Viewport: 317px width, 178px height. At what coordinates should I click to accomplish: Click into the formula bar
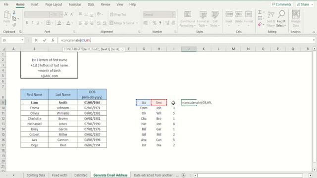pos(185,41)
